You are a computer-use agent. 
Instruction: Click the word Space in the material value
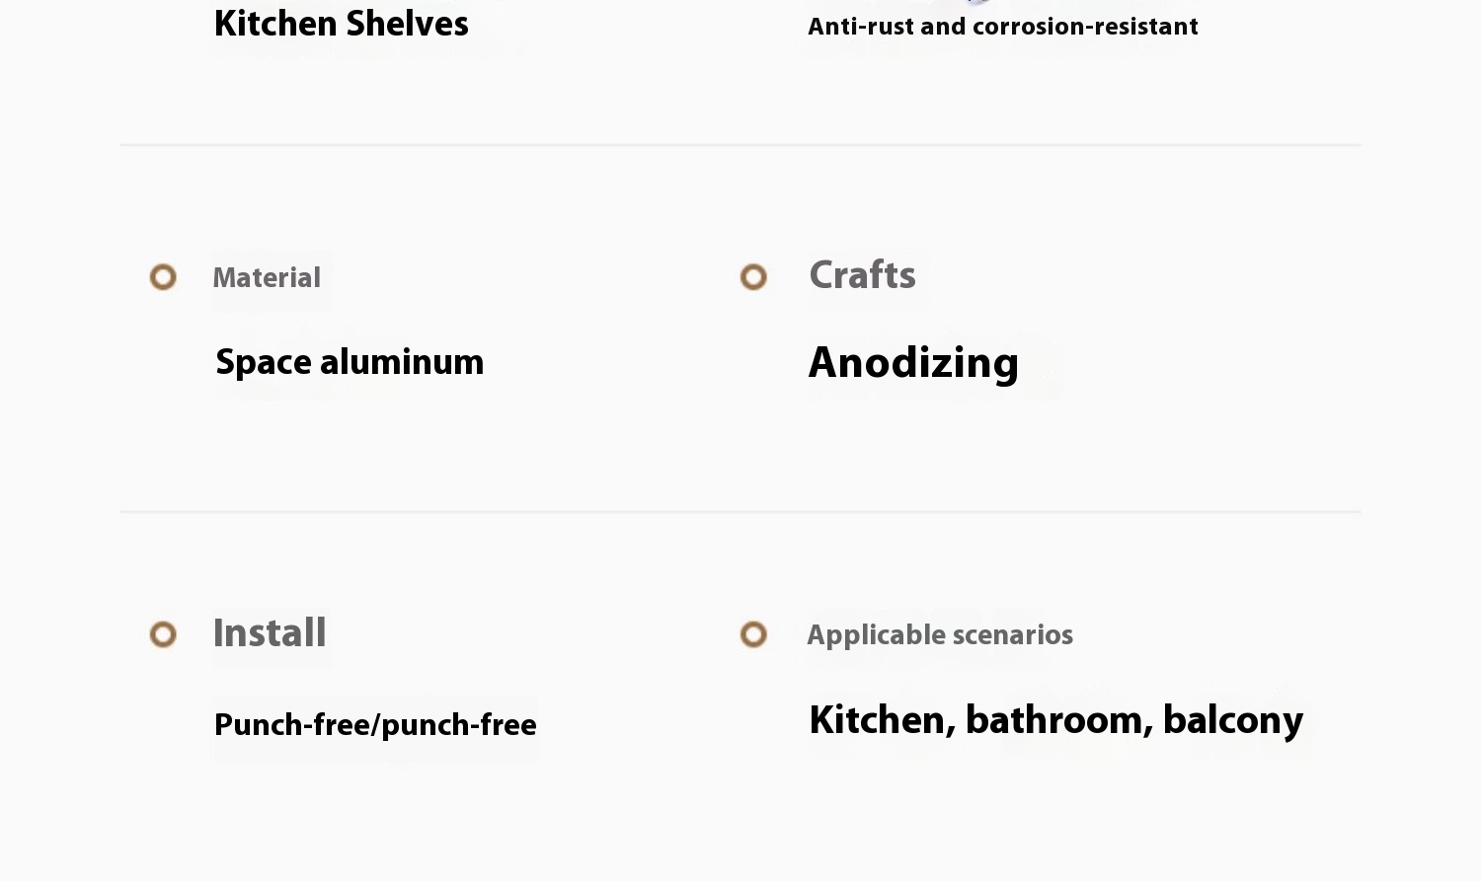tap(265, 363)
